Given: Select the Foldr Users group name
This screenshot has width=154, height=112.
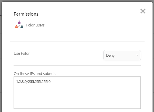Looking at the screenshot, I should coord(35,25).
